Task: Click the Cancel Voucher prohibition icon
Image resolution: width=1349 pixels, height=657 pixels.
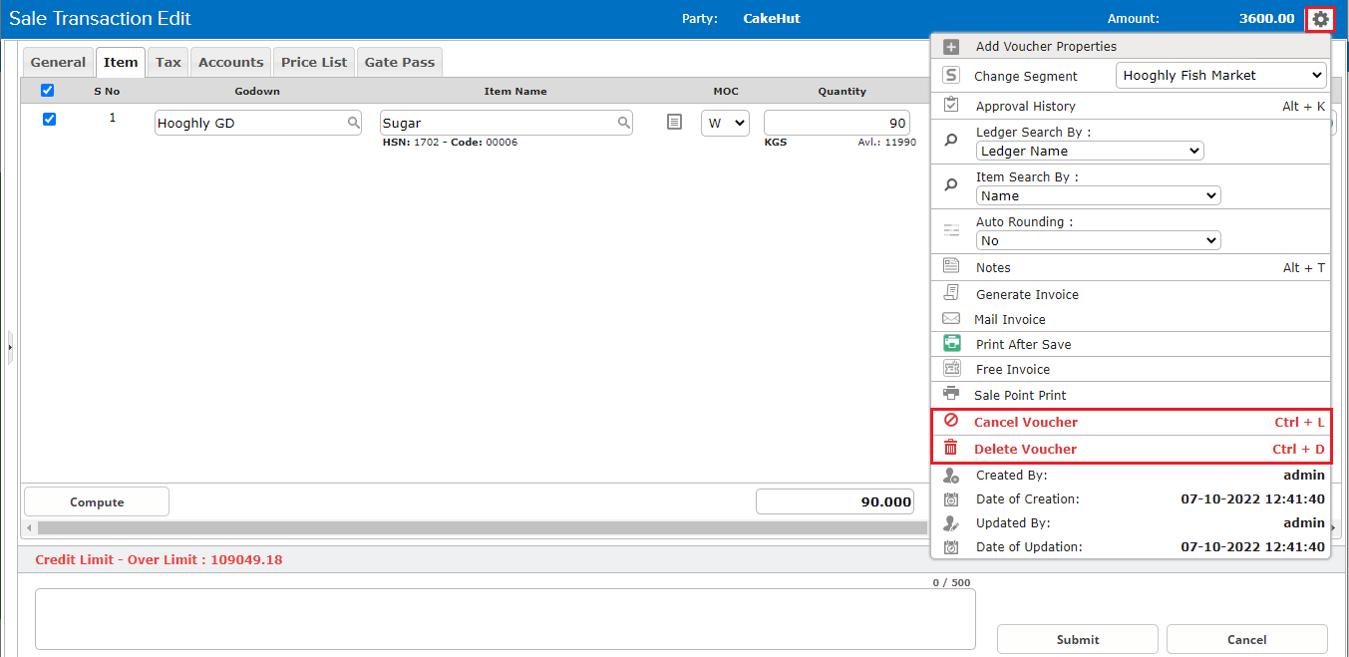Action: [951, 421]
